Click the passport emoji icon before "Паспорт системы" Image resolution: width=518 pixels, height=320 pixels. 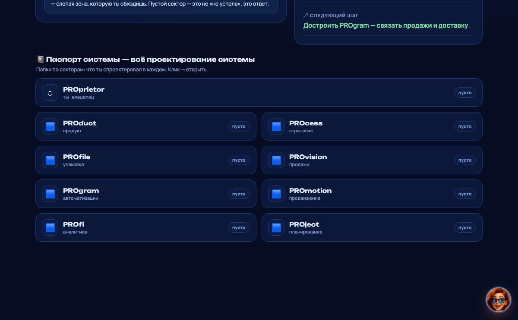tap(40, 60)
